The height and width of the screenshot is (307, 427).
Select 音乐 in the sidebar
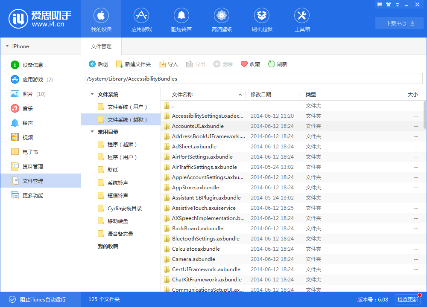pos(23,108)
